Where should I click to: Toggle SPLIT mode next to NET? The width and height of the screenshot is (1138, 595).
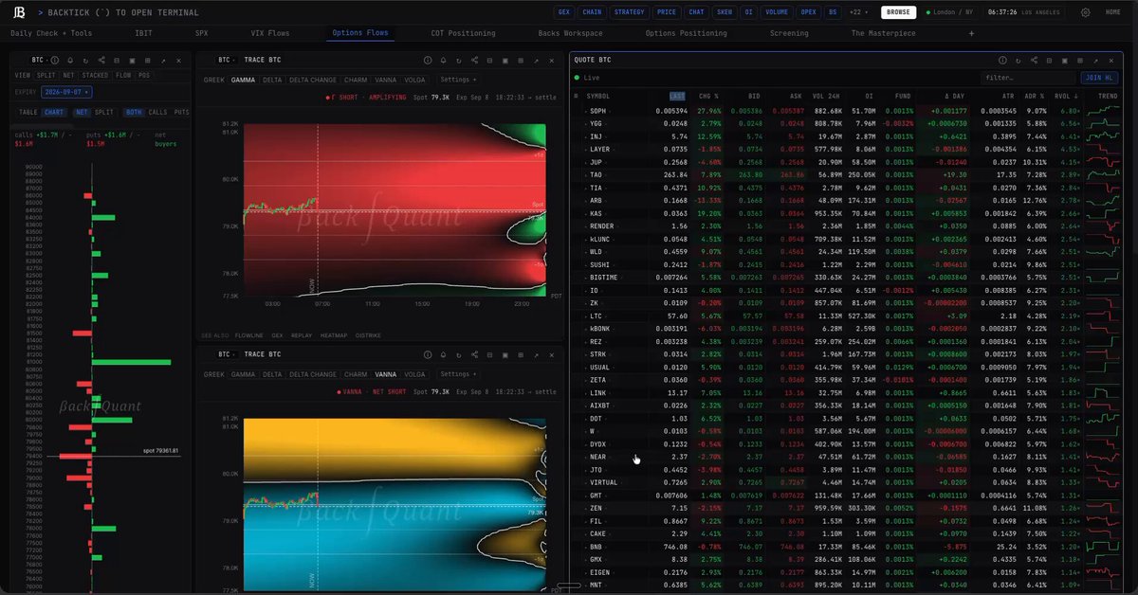pyautogui.click(x=104, y=112)
